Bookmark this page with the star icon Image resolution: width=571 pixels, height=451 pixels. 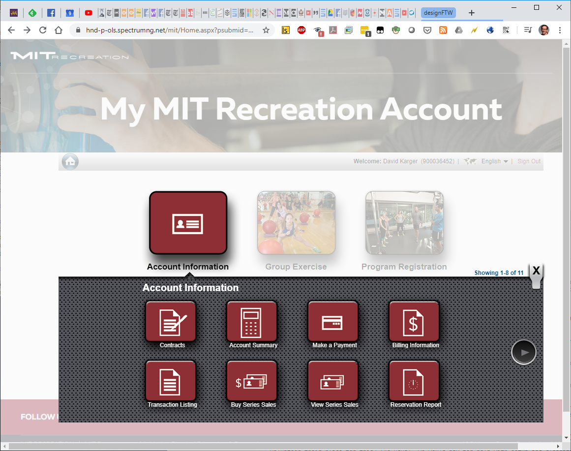pyautogui.click(x=266, y=30)
